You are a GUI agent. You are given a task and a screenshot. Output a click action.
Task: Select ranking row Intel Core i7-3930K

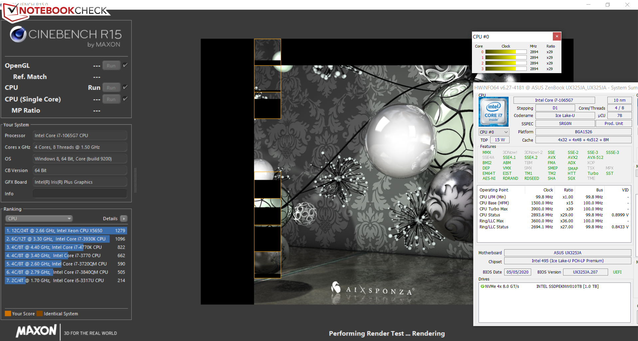pos(66,239)
